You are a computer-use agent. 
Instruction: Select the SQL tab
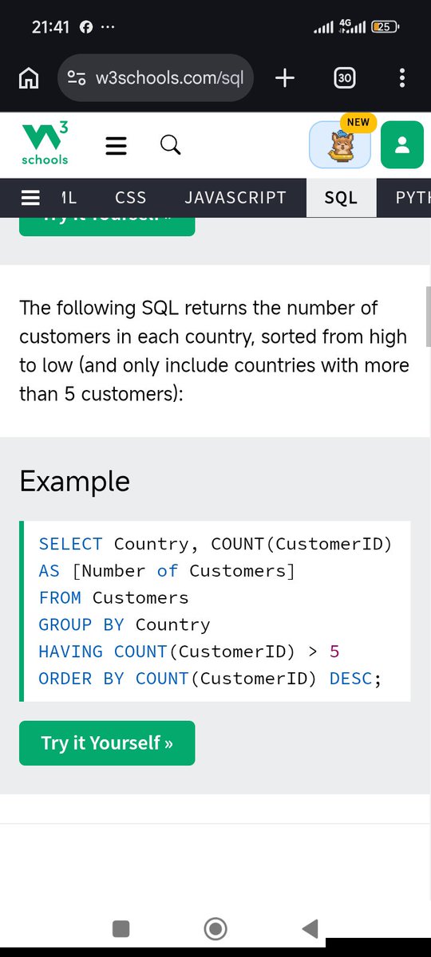click(x=341, y=198)
